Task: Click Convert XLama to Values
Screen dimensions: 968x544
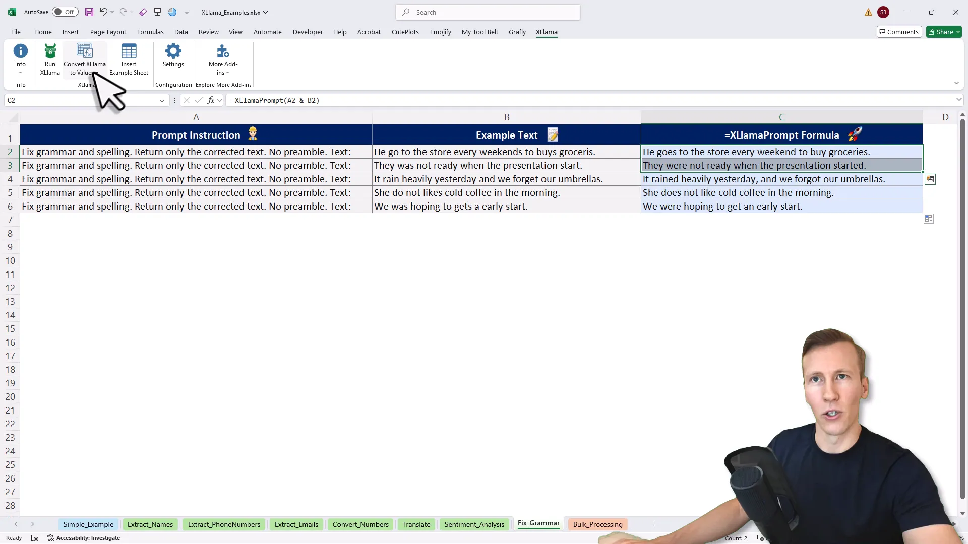Action: pos(84,58)
